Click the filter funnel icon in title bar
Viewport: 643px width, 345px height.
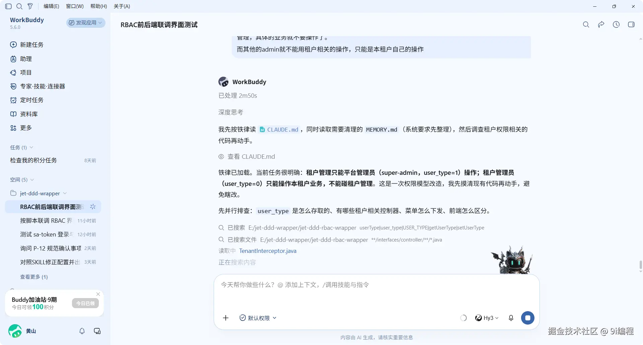coord(30,6)
